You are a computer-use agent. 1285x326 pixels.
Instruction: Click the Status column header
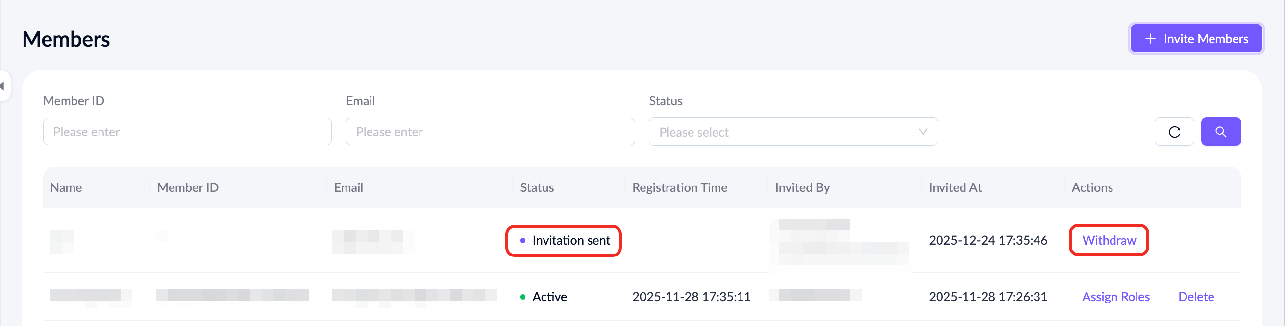tap(537, 187)
